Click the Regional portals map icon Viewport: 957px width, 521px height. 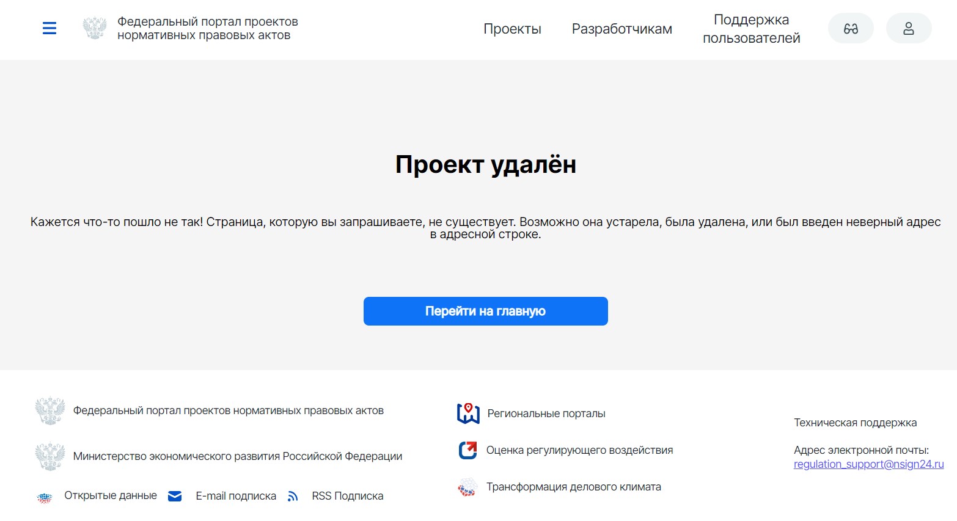pyautogui.click(x=468, y=414)
